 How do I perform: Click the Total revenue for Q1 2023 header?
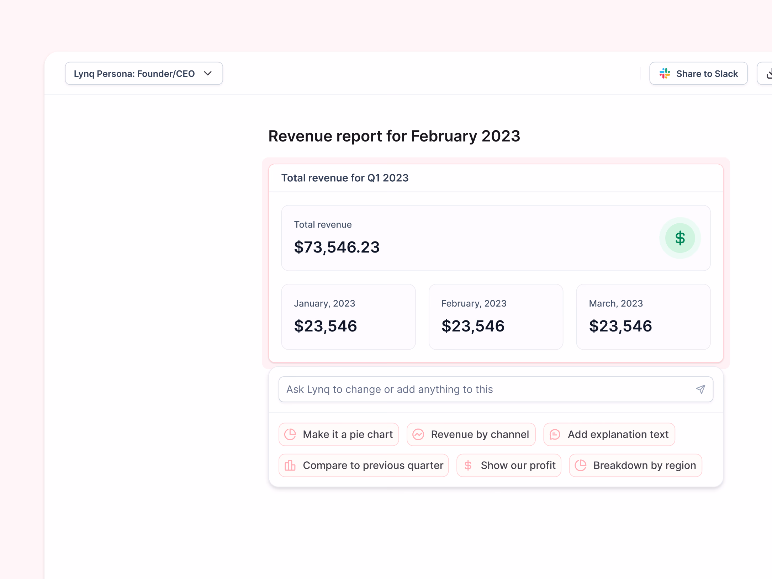coord(345,178)
